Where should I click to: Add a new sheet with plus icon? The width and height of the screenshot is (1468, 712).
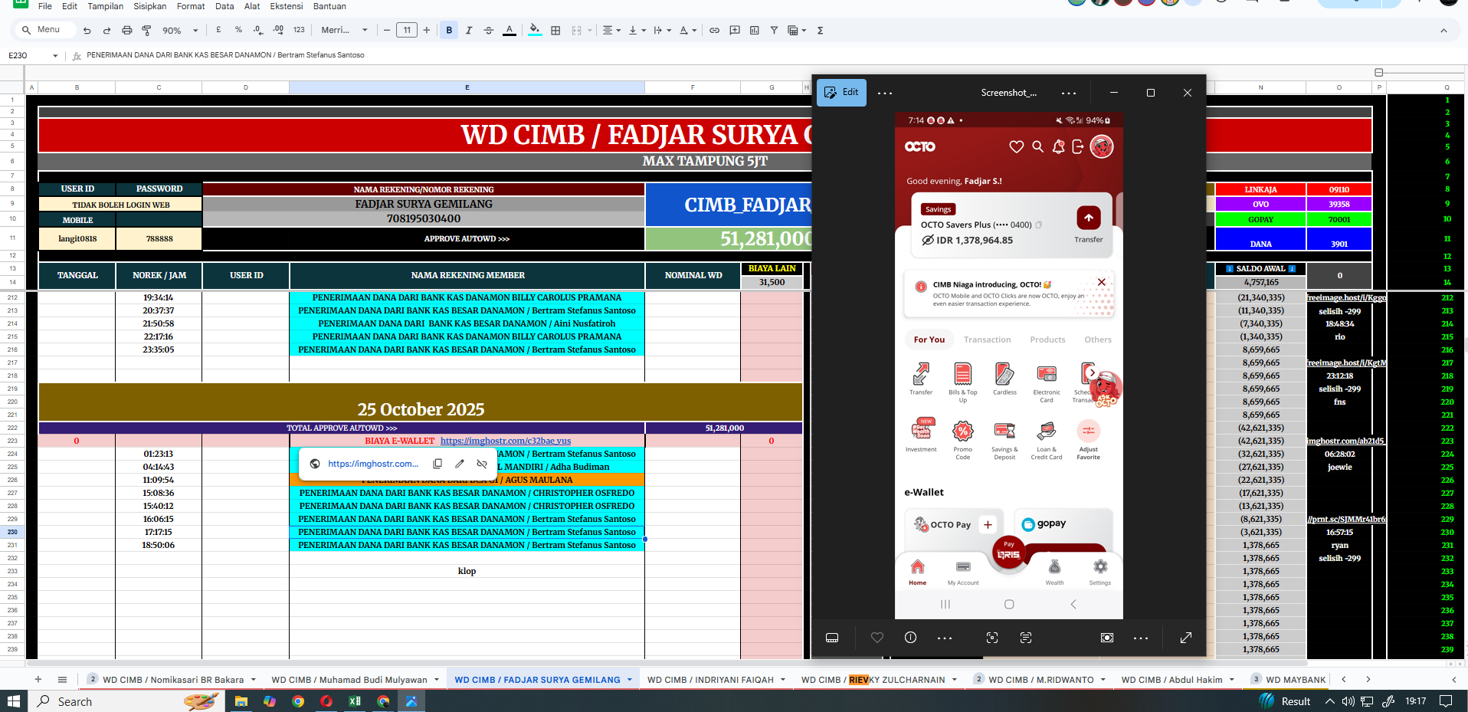tap(38, 679)
